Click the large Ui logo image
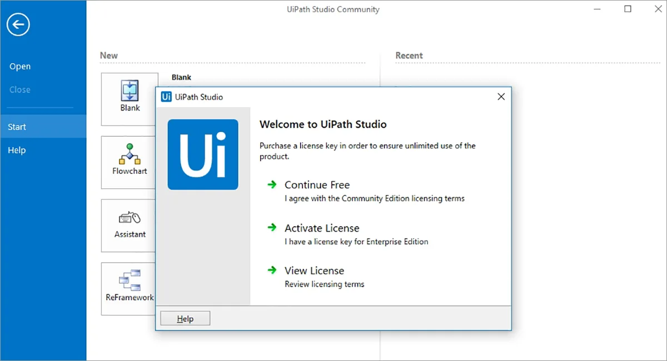667x361 pixels. pyautogui.click(x=203, y=154)
